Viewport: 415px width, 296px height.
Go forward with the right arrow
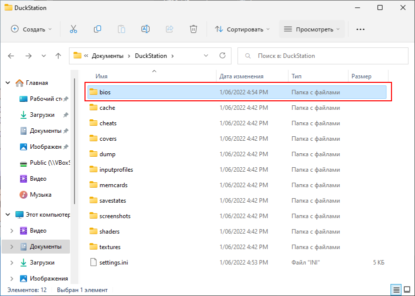[28, 56]
